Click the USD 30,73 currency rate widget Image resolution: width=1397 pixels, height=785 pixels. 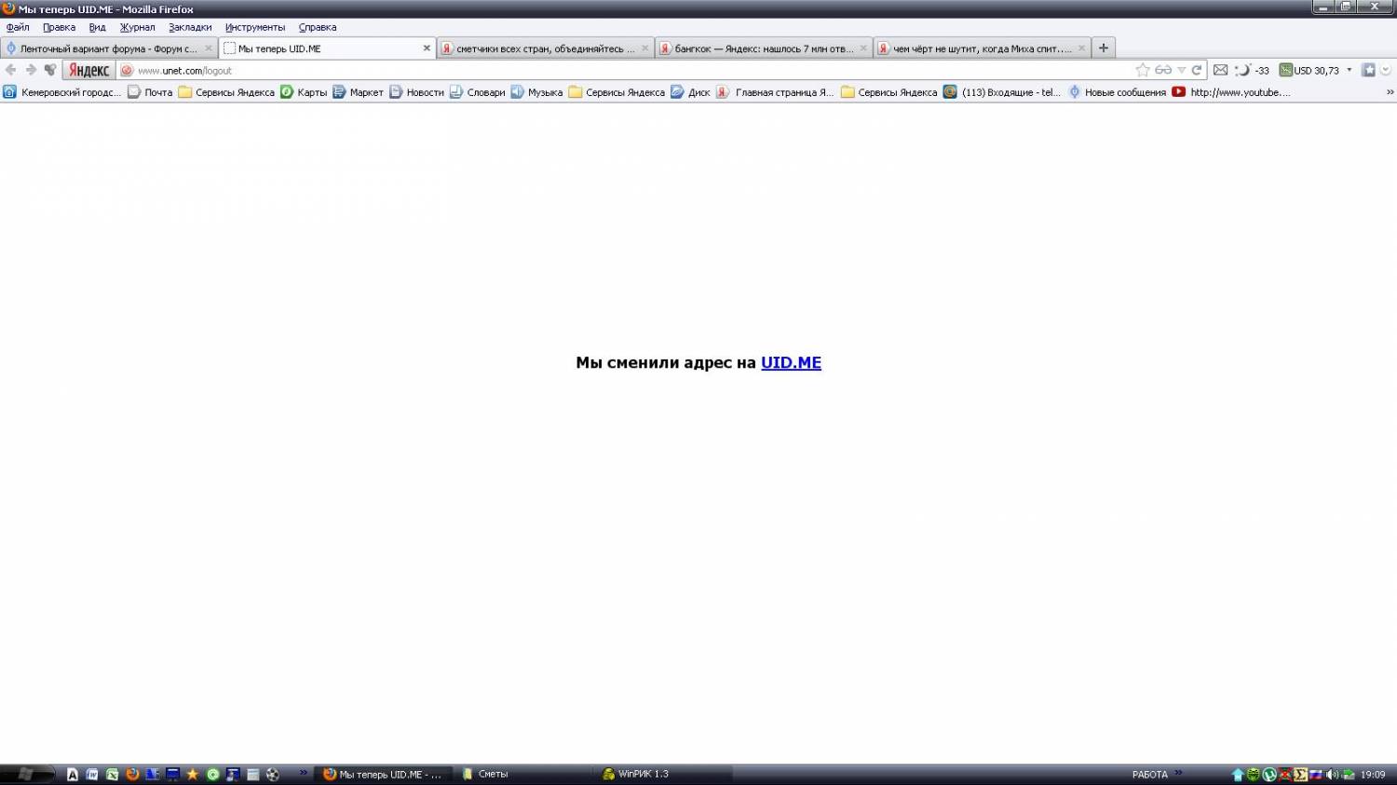pyautogui.click(x=1309, y=70)
